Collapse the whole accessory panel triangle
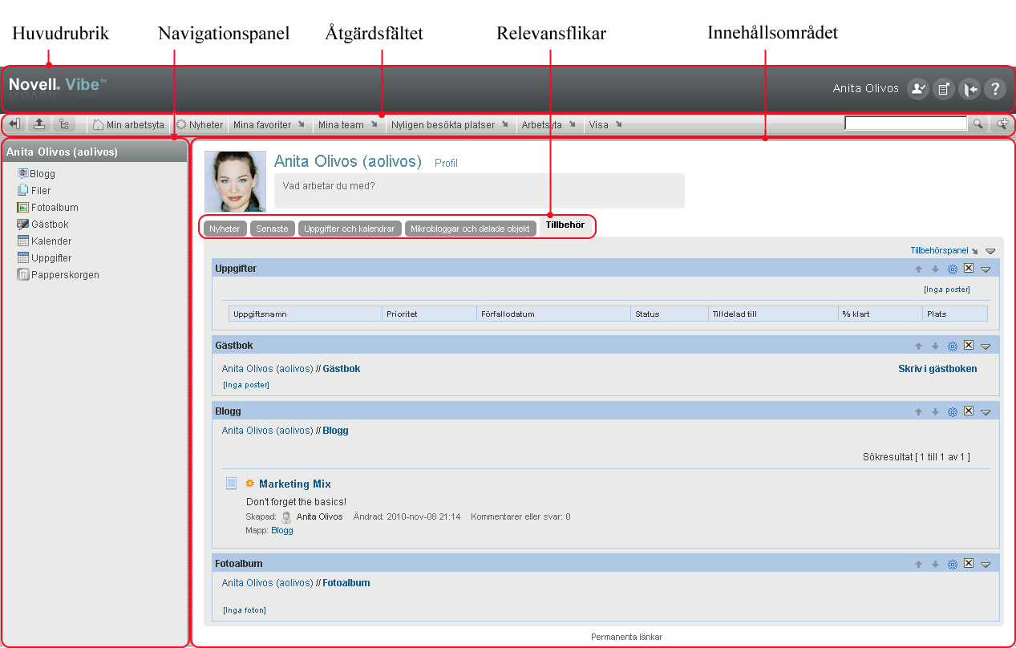Image resolution: width=1016 pixels, height=648 pixels. 990,251
